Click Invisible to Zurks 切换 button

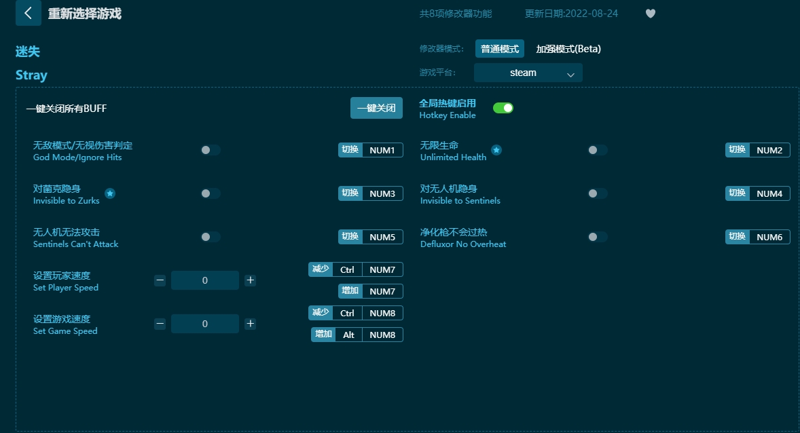(350, 193)
